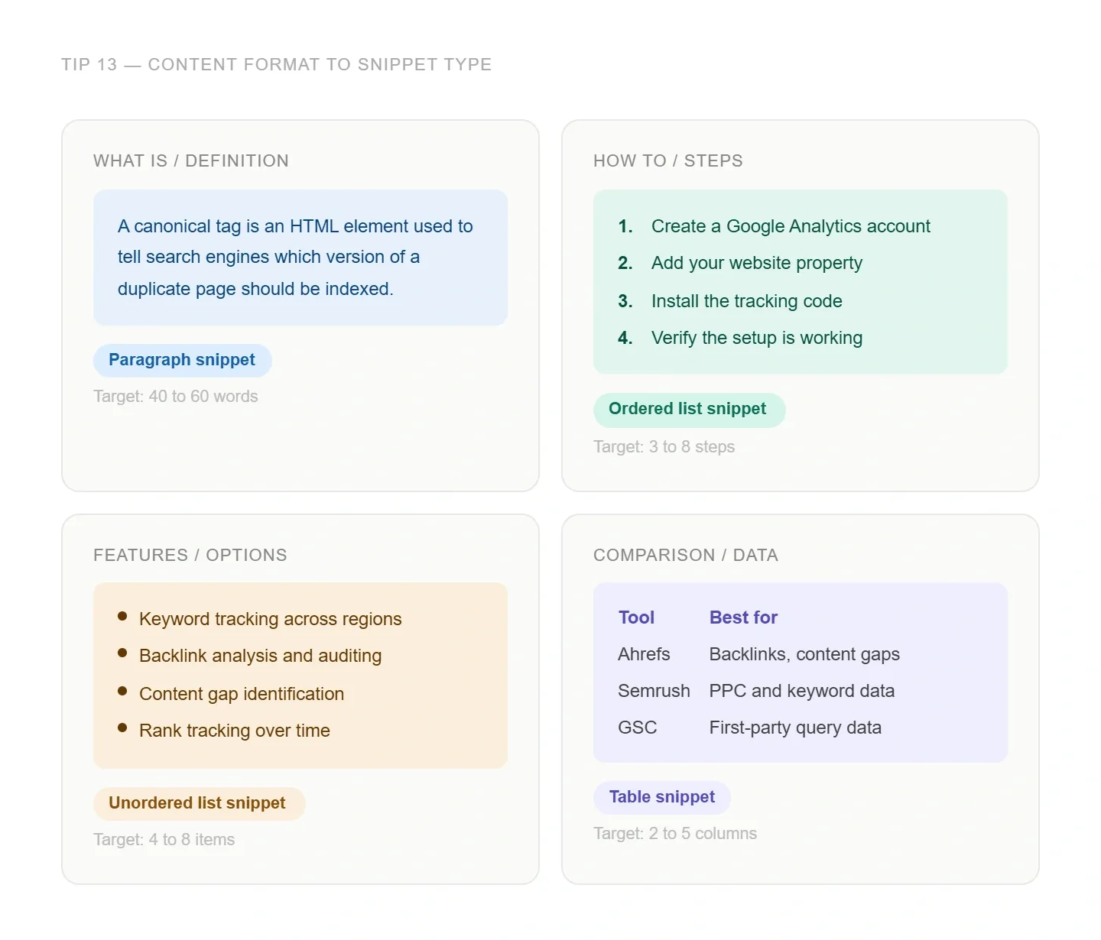Click the COMPARISON / DATA card heading

pyautogui.click(x=686, y=555)
